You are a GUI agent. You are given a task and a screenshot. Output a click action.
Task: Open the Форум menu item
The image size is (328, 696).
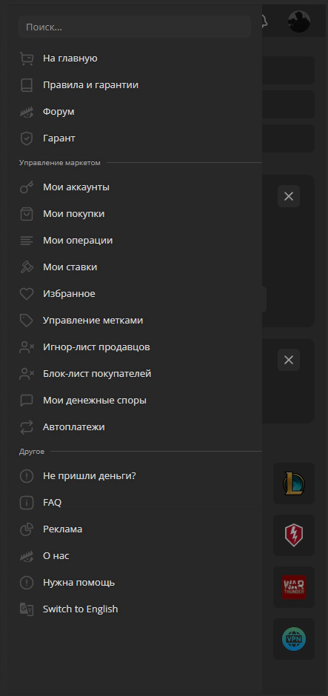(x=58, y=112)
